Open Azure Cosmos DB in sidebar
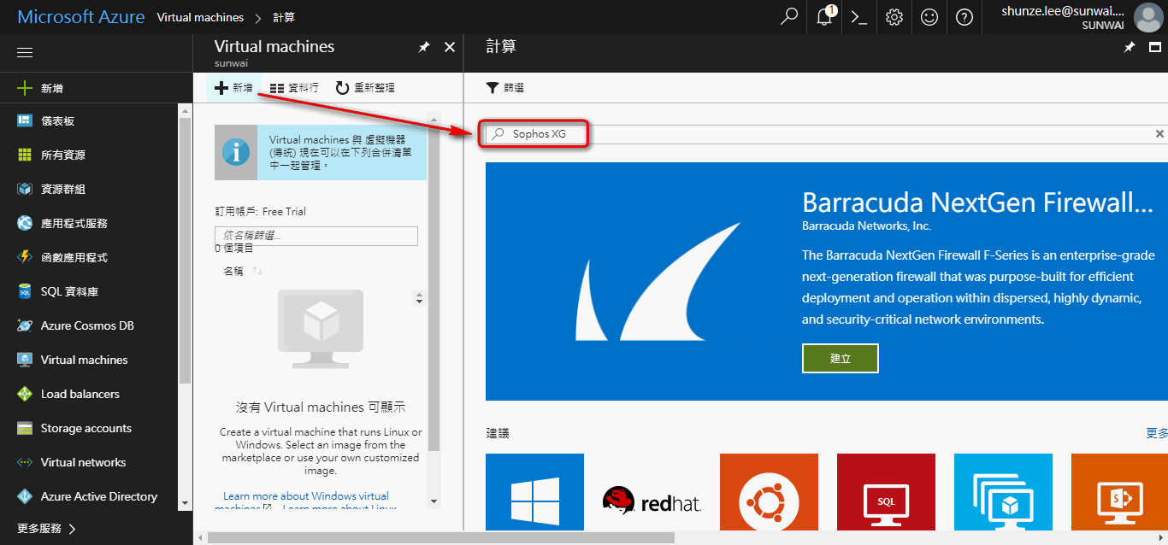The height and width of the screenshot is (545, 1168). coord(90,325)
